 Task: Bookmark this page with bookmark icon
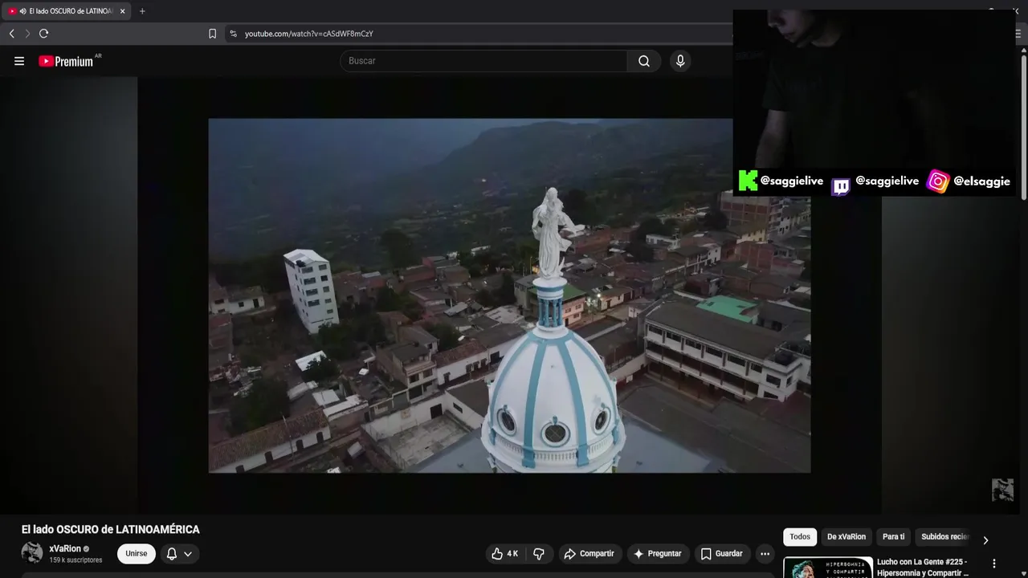(212, 34)
